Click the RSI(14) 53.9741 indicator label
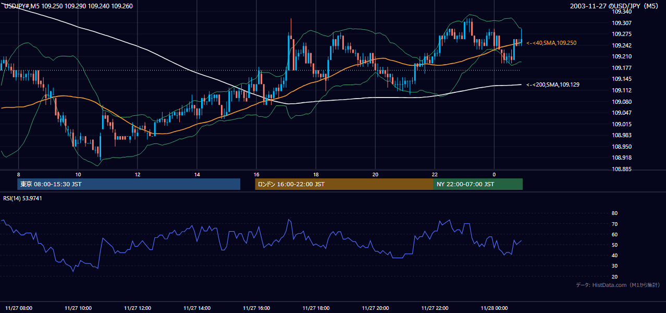Screen dimensions: 666x313 [x=22, y=198]
